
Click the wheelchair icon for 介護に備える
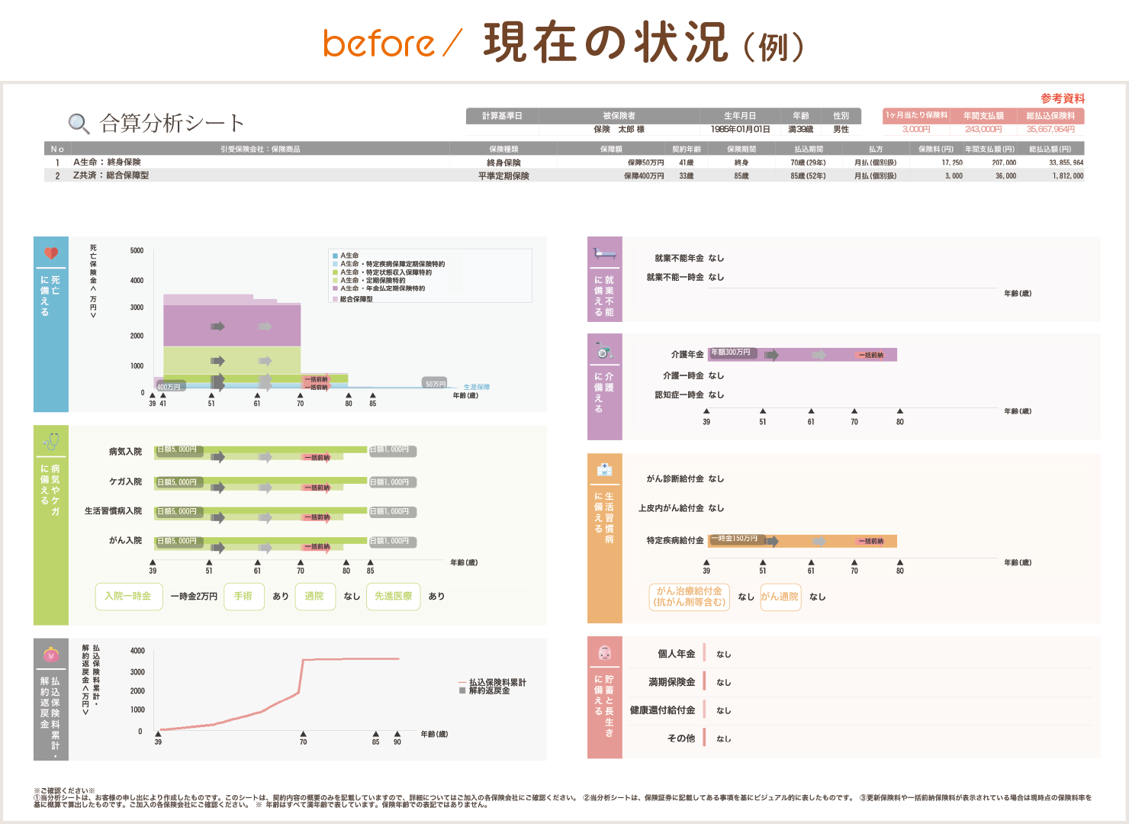coord(604,350)
